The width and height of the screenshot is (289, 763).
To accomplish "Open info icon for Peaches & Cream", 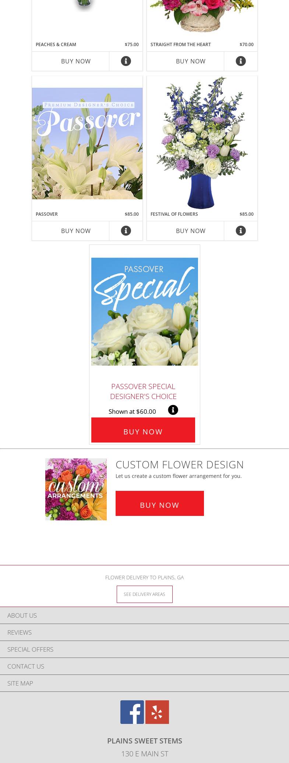I will (x=126, y=61).
